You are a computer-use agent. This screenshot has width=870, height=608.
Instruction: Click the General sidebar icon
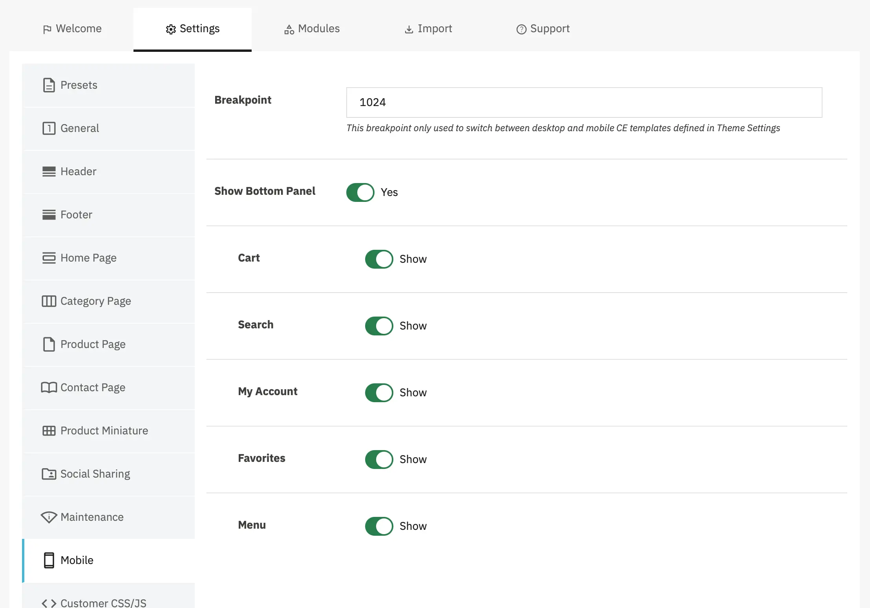pos(49,128)
